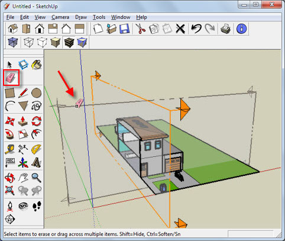Viewport: 285px width, 241px height.
Task: Click the Save floppy disk icon
Action: [x=124, y=29]
